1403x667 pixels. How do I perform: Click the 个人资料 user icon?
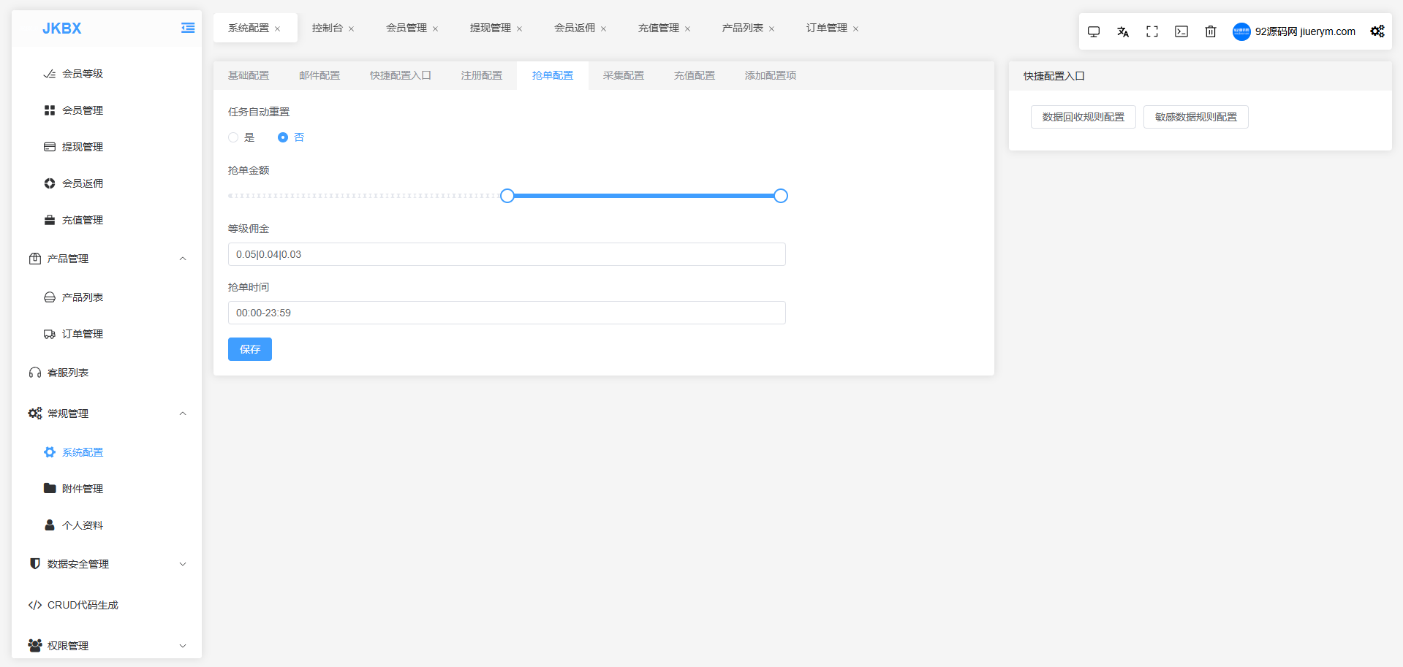click(50, 525)
